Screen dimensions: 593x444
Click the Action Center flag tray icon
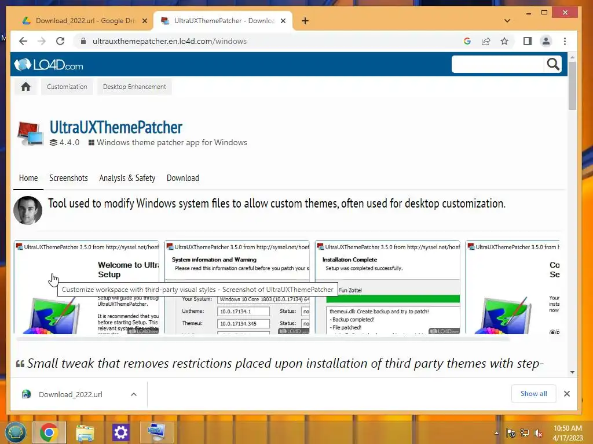(x=510, y=433)
